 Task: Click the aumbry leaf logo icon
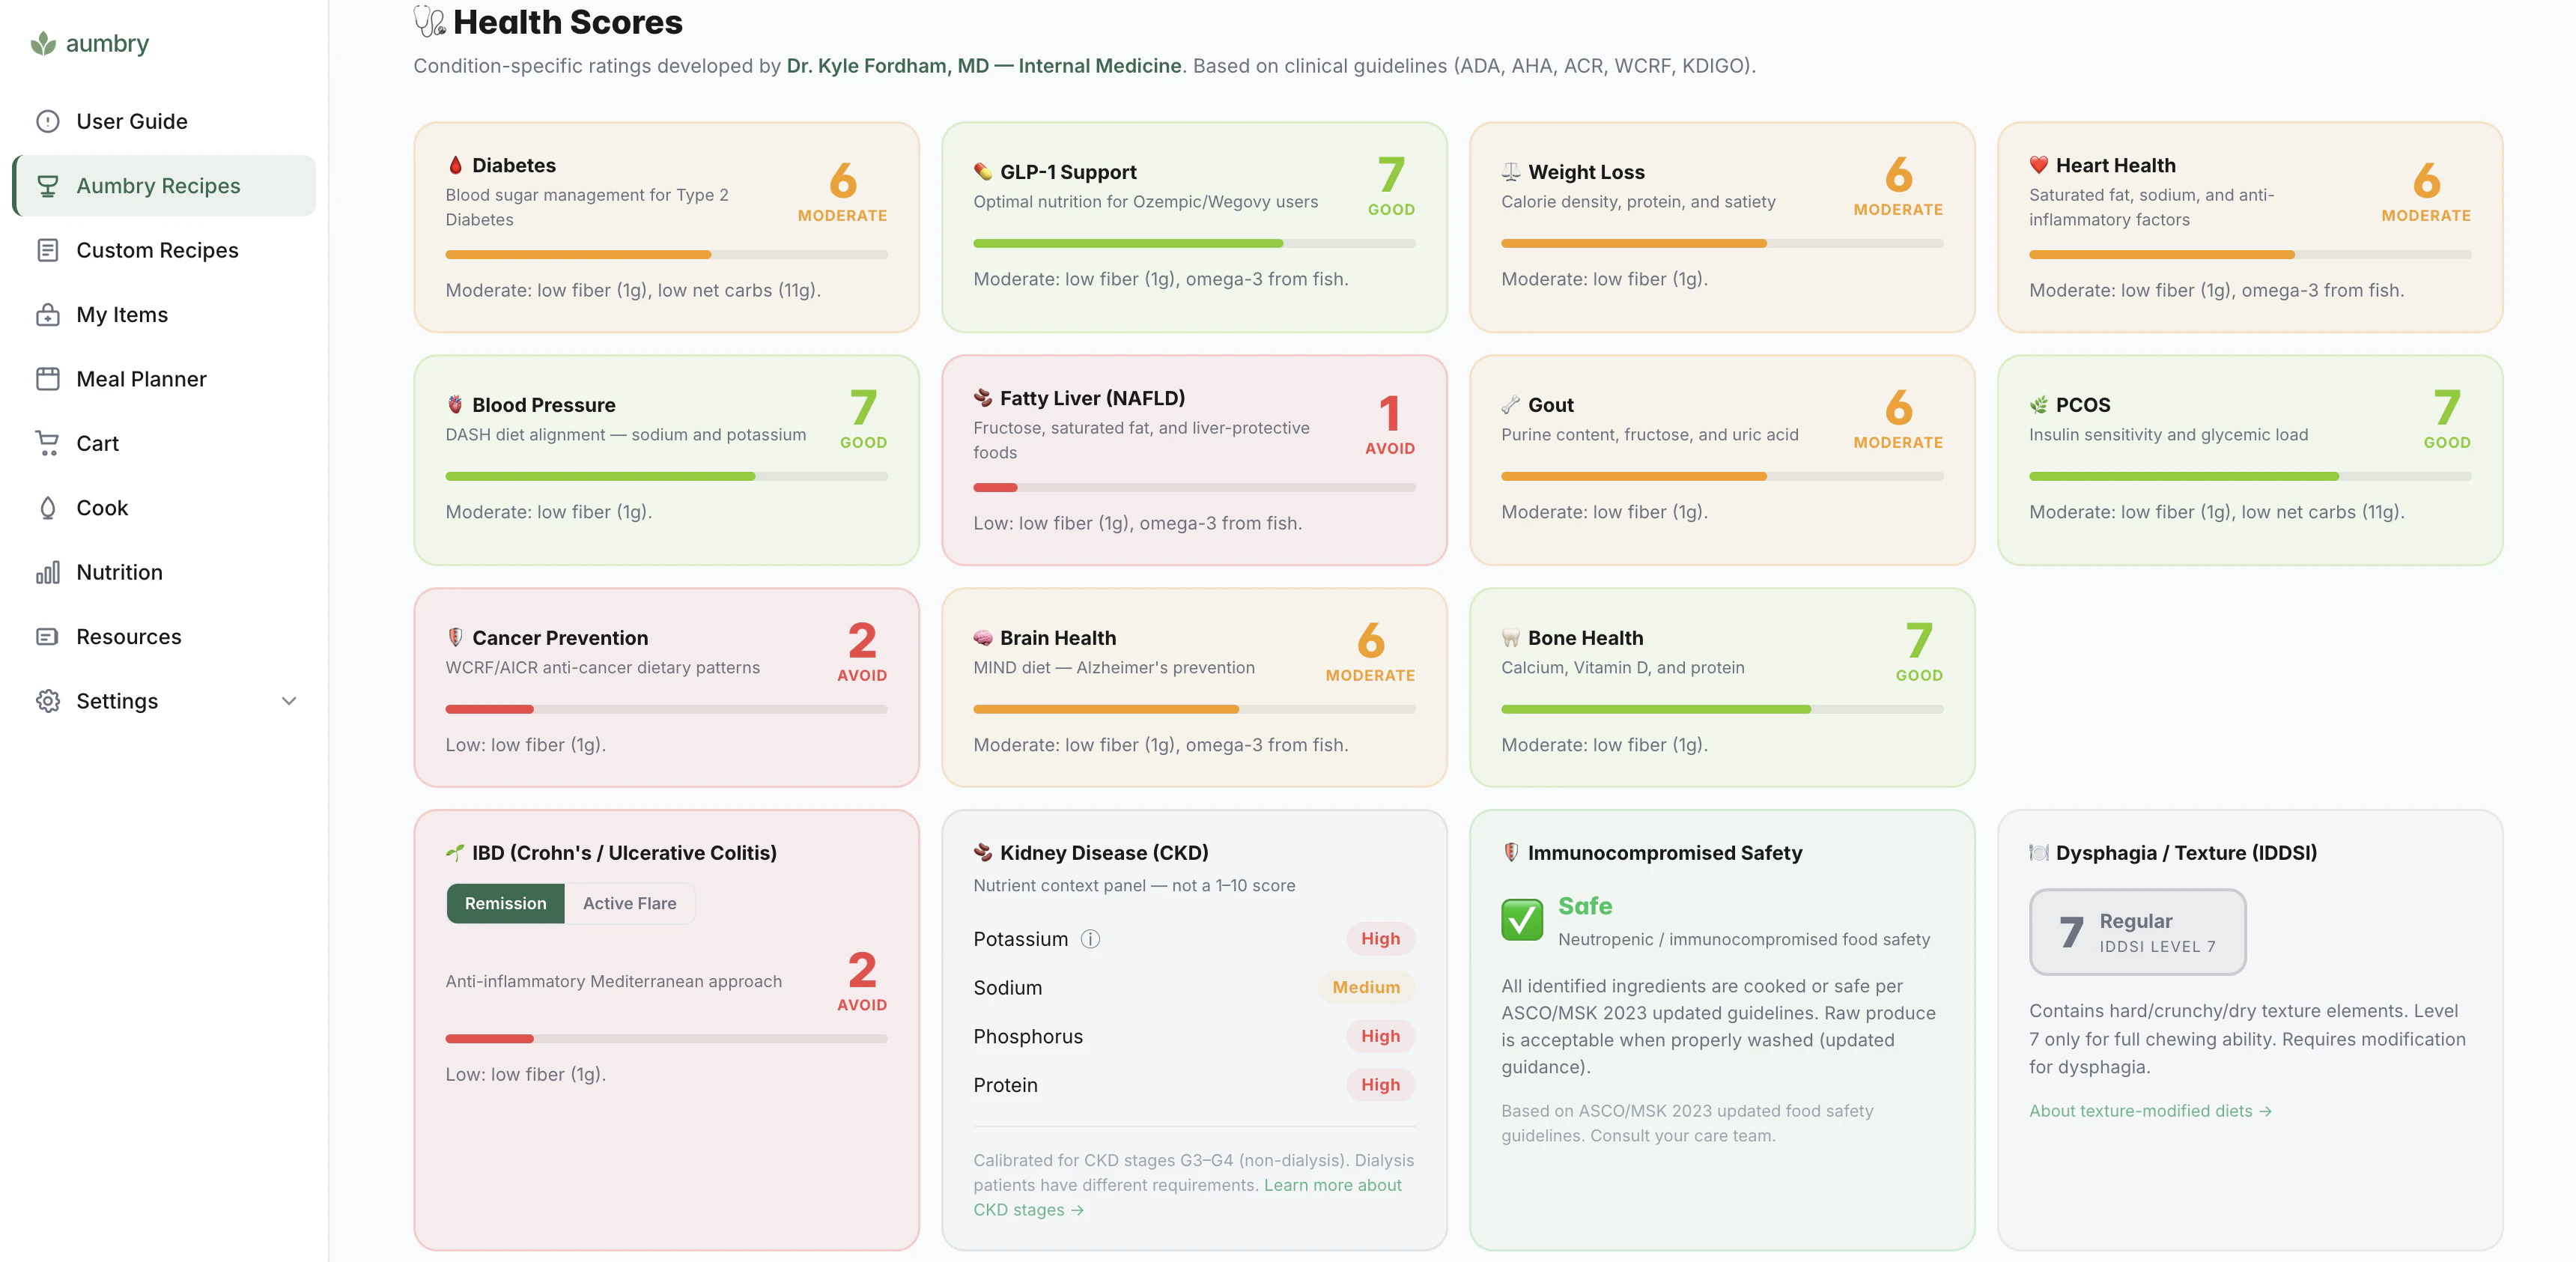(43, 43)
